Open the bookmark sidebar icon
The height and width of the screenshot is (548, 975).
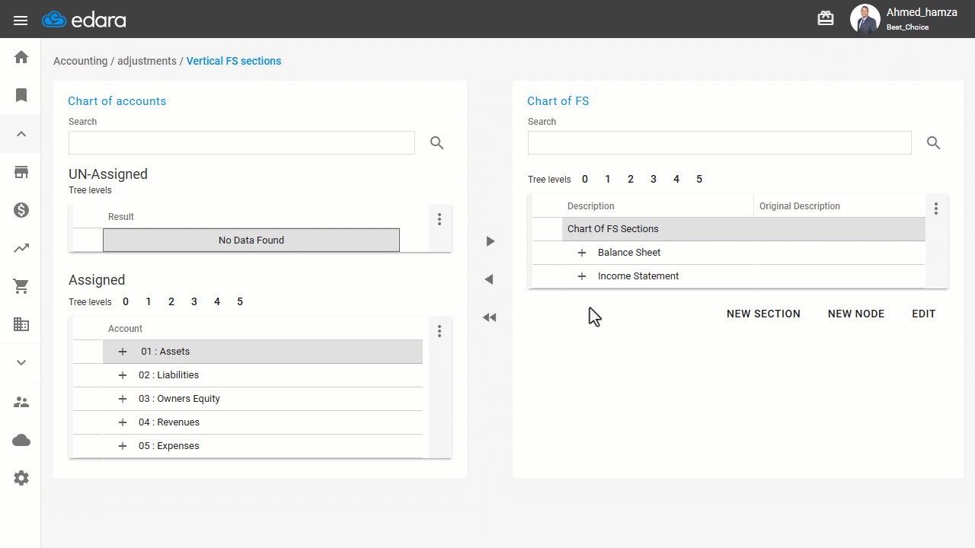(x=21, y=95)
